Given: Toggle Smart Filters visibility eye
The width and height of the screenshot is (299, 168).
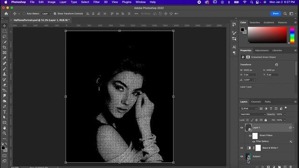Looking at the screenshot, I should tap(250, 136).
